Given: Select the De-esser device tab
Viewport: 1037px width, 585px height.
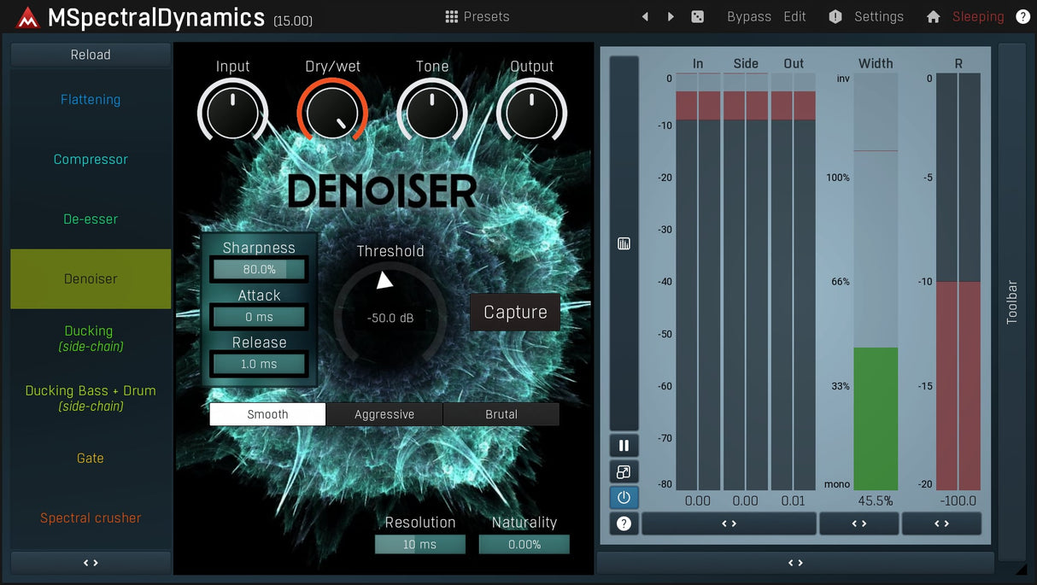Looking at the screenshot, I should click(x=91, y=219).
